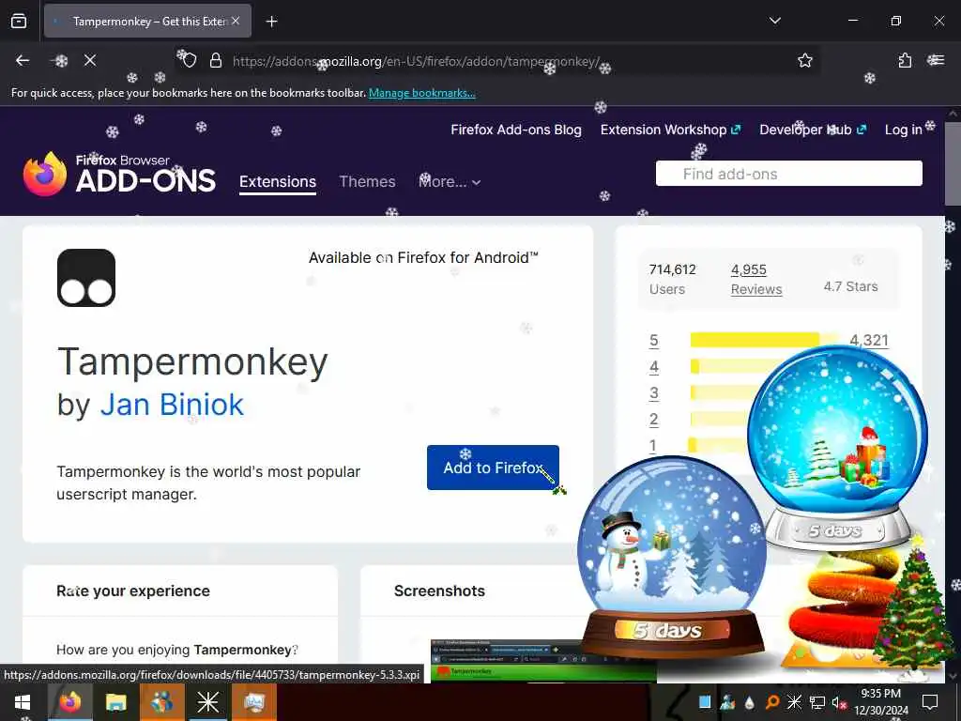Click the page vertical scrollbar thumb

pyautogui.click(x=953, y=163)
